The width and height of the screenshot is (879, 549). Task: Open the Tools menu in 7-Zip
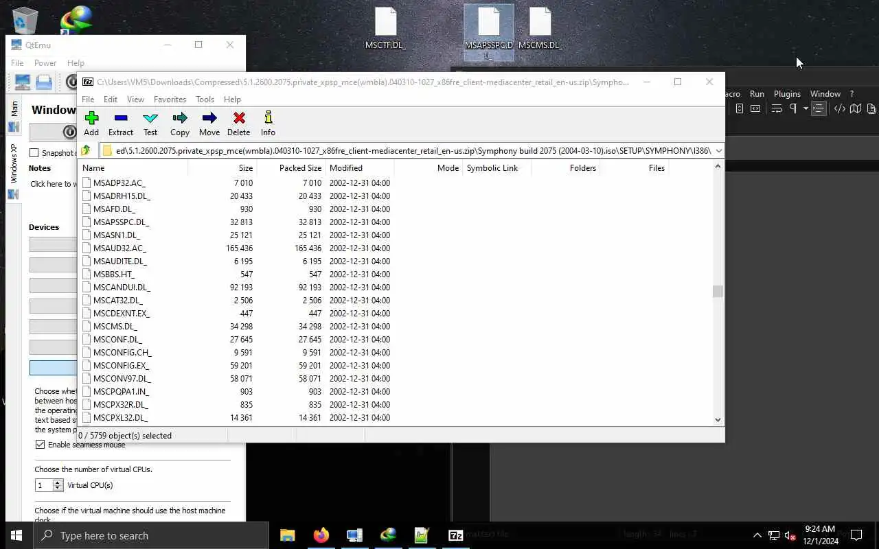205,100
